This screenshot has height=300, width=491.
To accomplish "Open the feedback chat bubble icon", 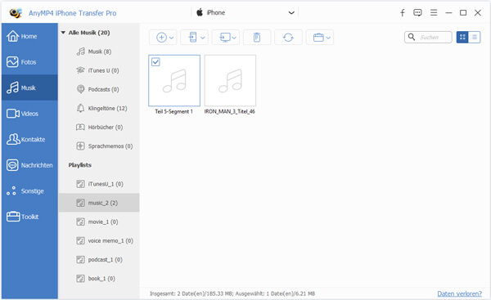I will tap(417, 12).
